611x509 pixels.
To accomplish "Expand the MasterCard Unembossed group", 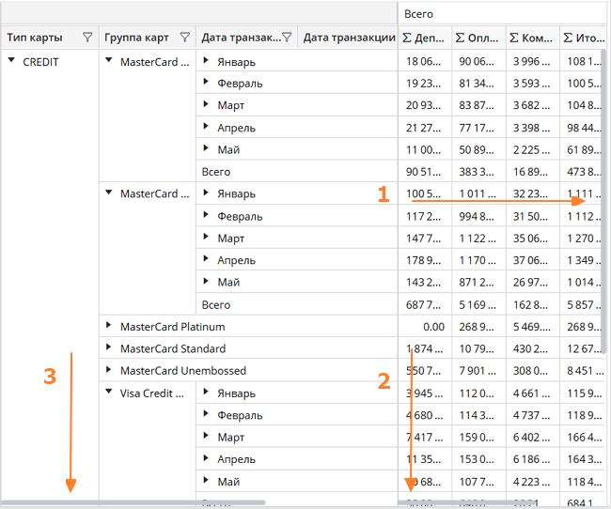I will pos(109,371).
